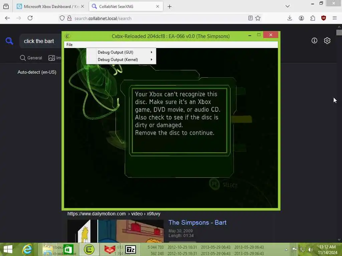342x256 pixels.
Task: Launch Internet Explorer from the taskbar
Action: 27,249
